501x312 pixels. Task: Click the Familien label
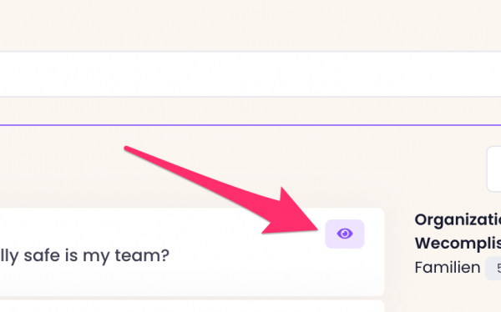448,267
